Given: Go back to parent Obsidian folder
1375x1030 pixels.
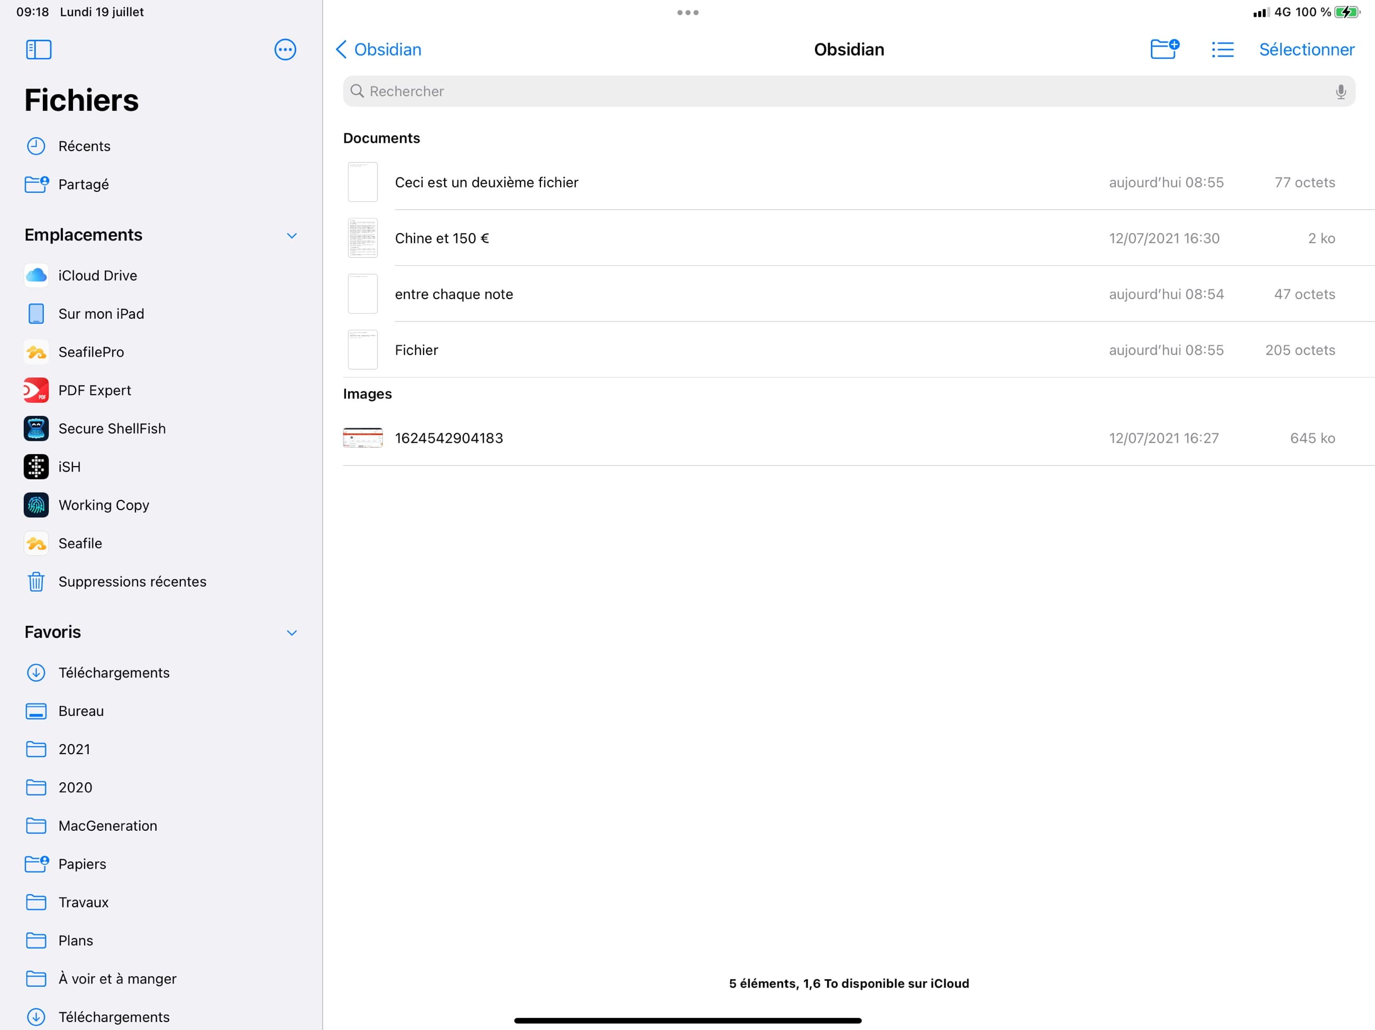Looking at the screenshot, I should [x=378, y=50].
